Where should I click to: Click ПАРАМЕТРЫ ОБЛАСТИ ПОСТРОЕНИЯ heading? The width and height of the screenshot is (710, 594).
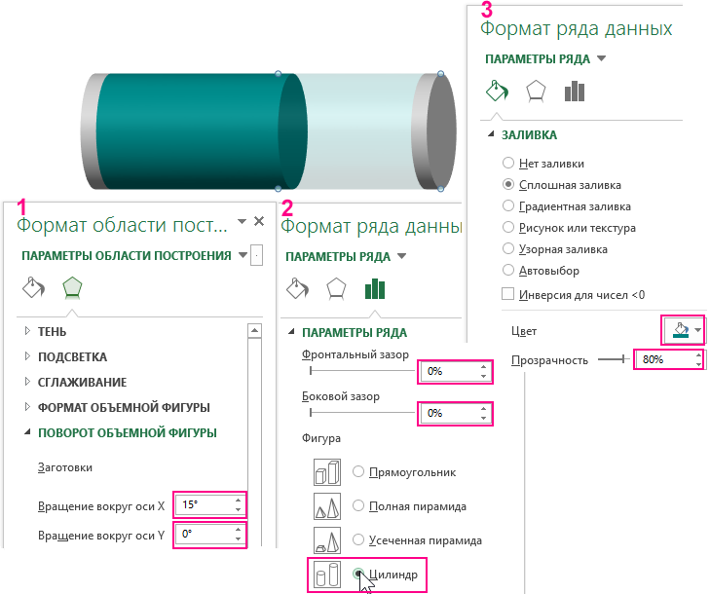(x=127, y=256)
